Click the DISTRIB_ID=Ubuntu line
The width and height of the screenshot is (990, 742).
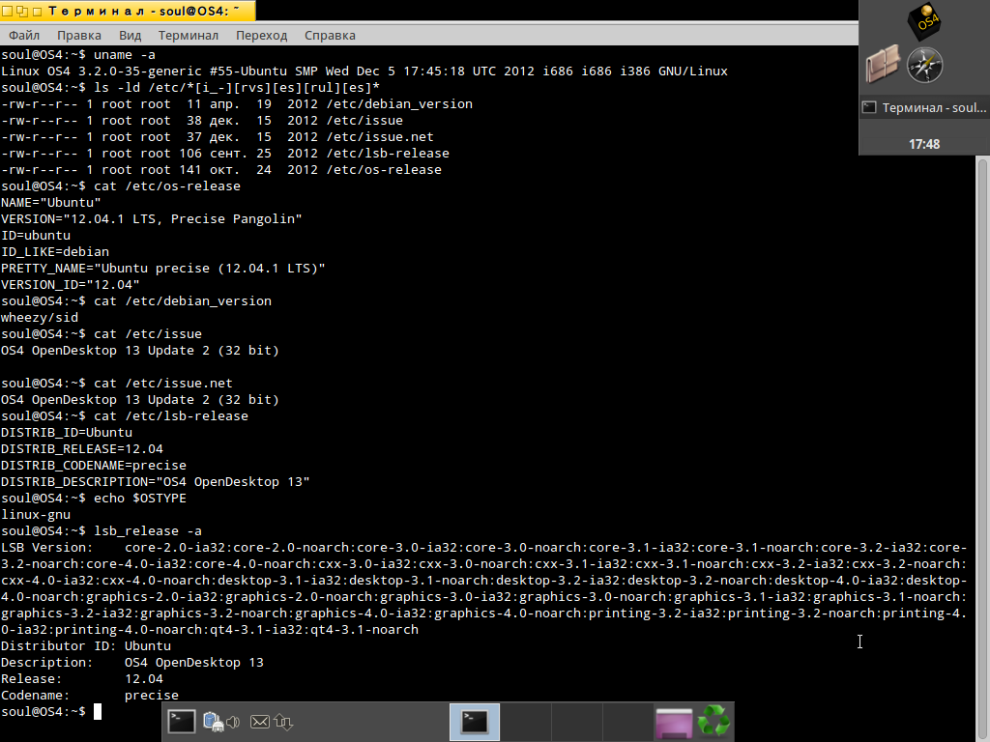tap(67, 432)
